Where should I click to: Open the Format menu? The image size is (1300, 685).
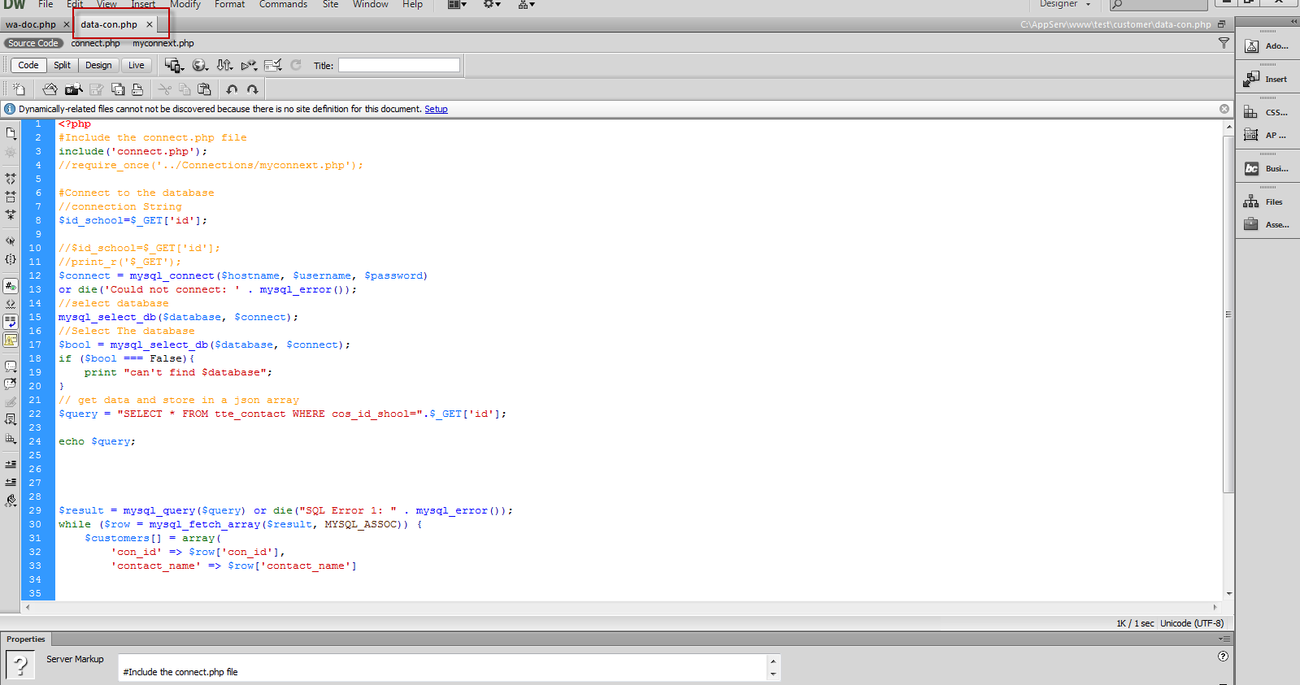coord(229,4)
